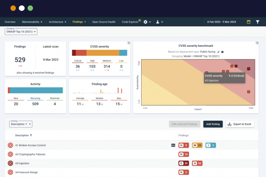
Task: Expand the Maintainability menu
Action: tap(32, 22)
